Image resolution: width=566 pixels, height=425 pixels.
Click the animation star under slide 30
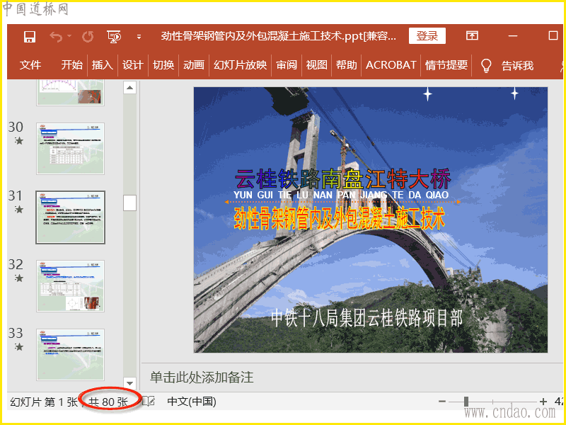(x=19, y=141)
